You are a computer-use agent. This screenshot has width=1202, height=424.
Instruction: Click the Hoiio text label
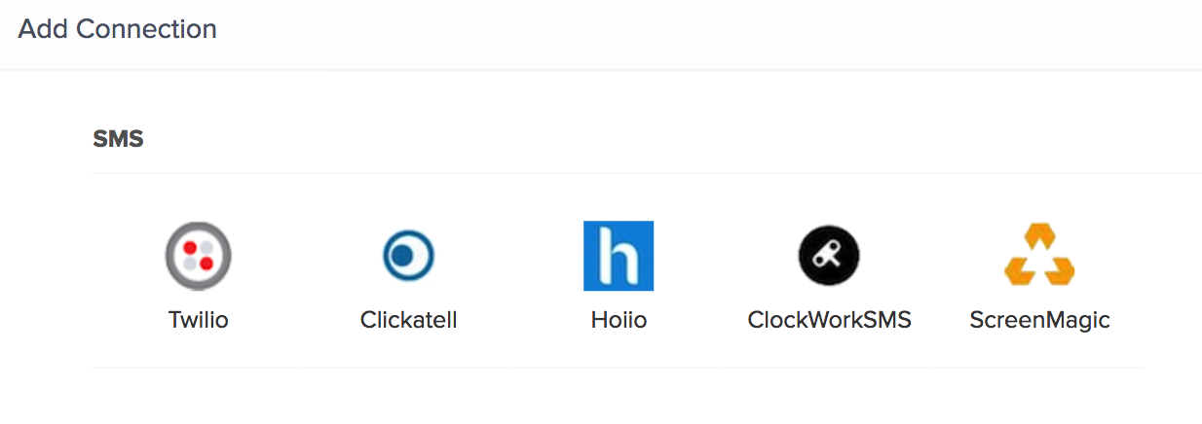619,320
